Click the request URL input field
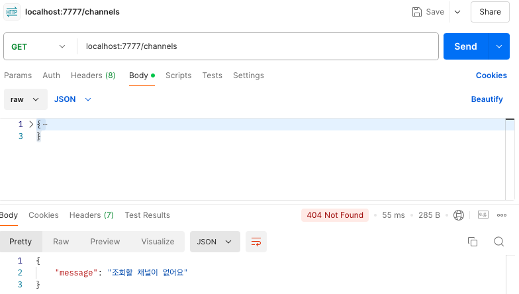 pyautogui.click(x=258, y=46)
